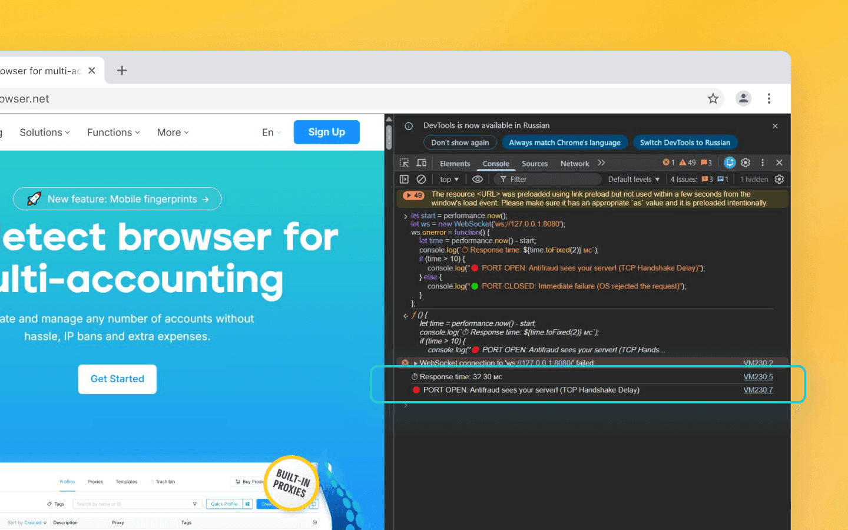Click the rocket icon in the feature banner
Viewport: 848px width, 530px height.
[x=34, y=199]
